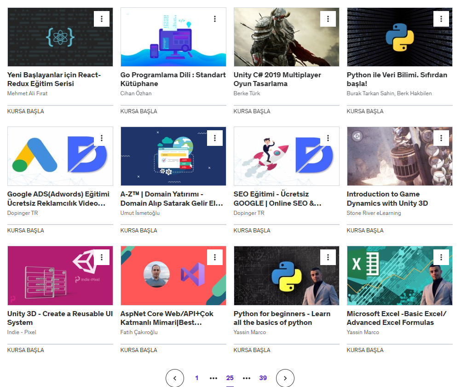Click KURSA BAŞLA under Go Programlama Dili
This screenshot has width=467, height=387.
point(139,111)
